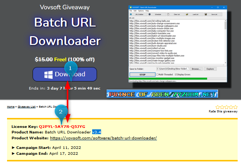Select the burn-studio.exe URL row

[x=148, y=46]
